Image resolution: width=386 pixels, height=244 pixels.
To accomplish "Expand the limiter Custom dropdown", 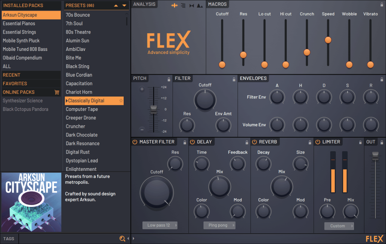I will [339, 226].
